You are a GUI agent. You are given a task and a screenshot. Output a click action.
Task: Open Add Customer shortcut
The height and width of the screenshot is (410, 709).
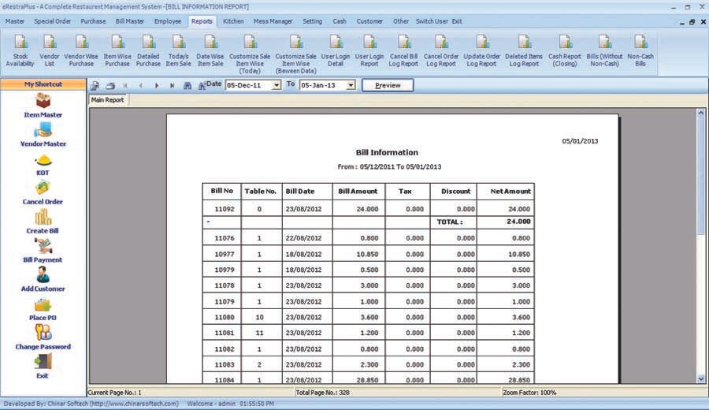[x=43, y=280]
